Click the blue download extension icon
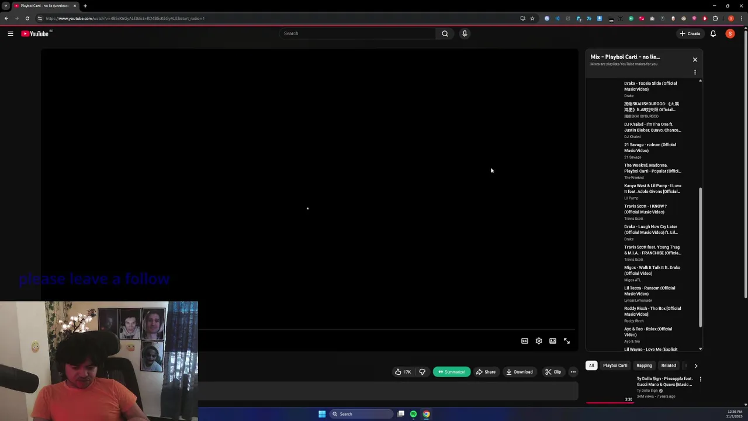The image size is (748, 421). [x=599, y=18]
